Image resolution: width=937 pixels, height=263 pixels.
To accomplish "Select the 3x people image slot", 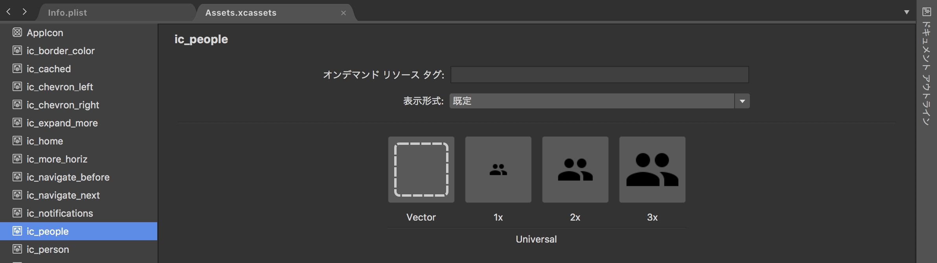I will tap(652, 170).
